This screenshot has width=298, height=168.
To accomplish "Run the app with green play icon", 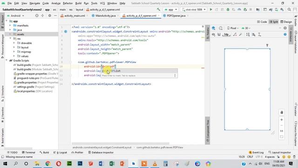I will (x=211, y=9).
